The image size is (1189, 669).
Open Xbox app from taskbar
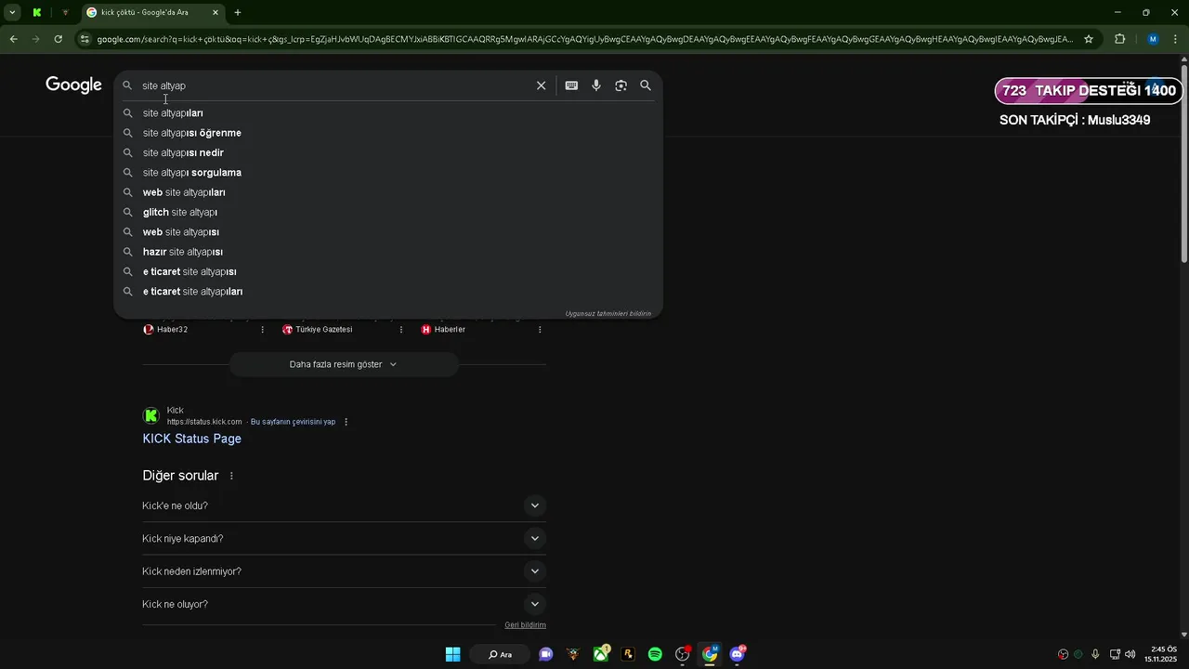(601, 654)
